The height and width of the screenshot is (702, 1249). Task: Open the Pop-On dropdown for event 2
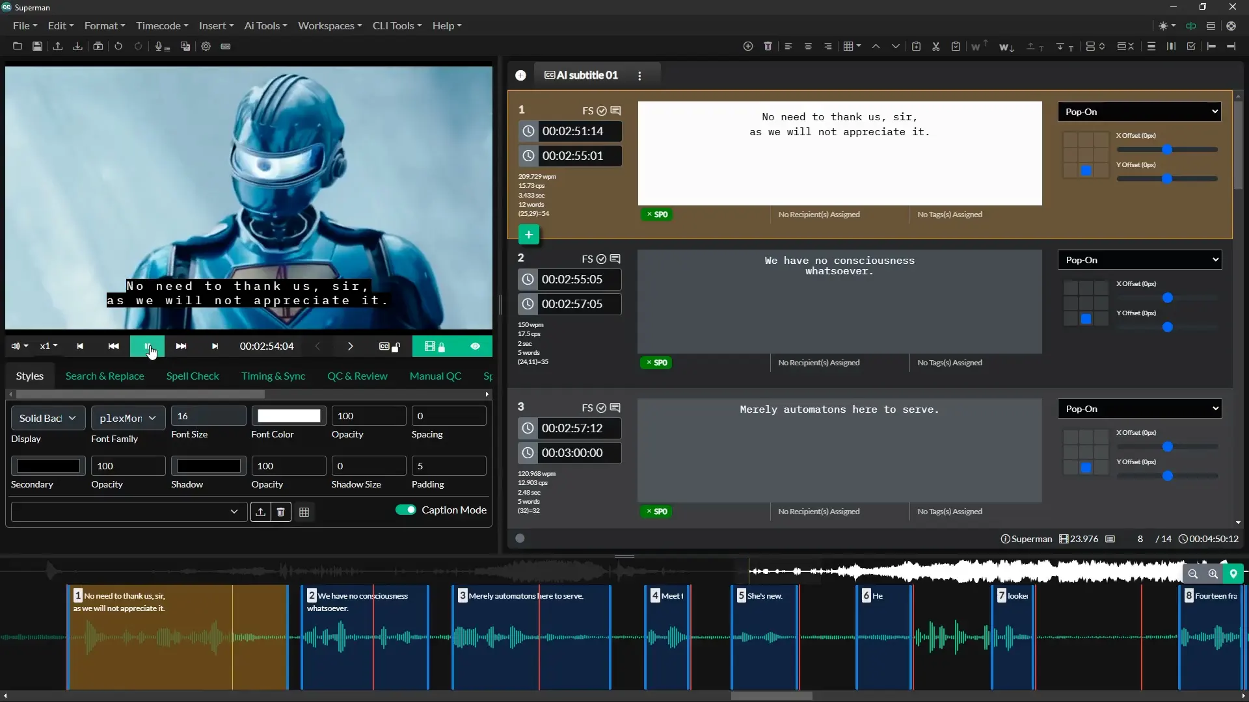coord(1140,260)
